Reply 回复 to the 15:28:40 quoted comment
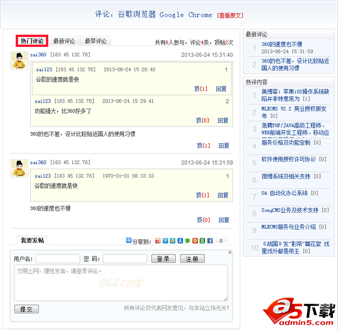The height and width of the screenshot is (330, 338). pos(221,88)
